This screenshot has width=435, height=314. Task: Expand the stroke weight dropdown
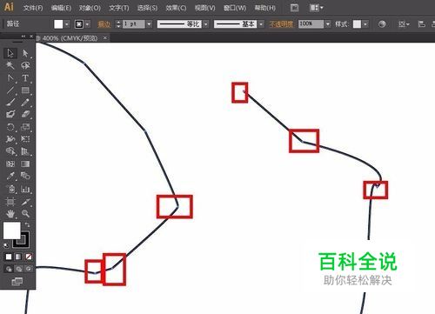pos(149,24)
